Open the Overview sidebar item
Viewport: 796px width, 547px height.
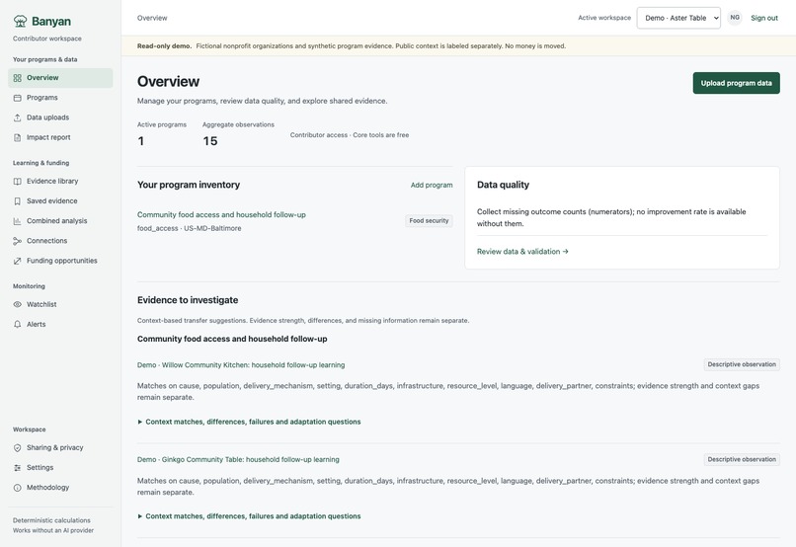point(60,78)
